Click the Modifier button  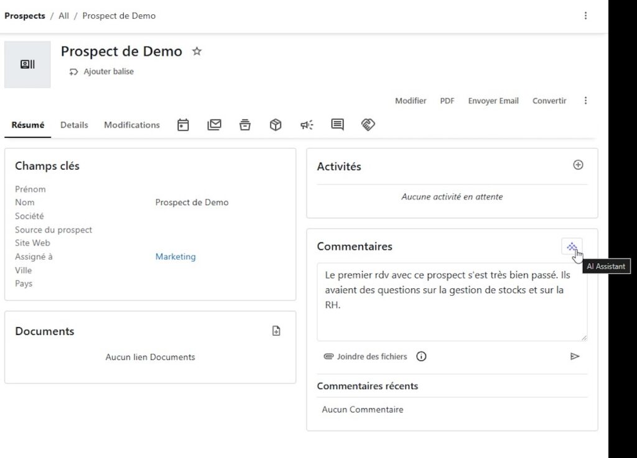click(x=411, y=101)
